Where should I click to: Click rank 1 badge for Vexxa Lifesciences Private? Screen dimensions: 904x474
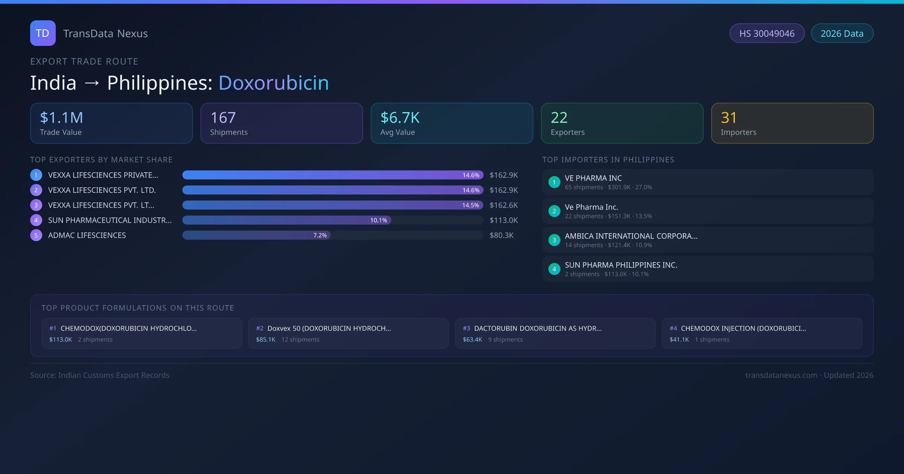click(36, 175)
